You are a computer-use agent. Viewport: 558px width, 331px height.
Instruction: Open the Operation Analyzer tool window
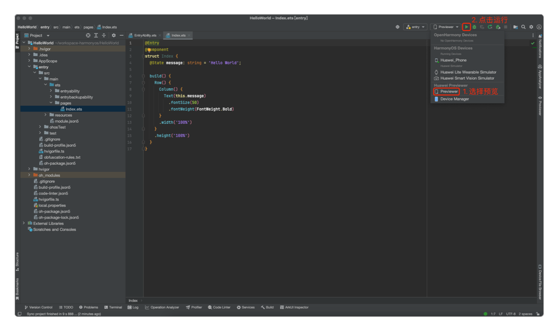(162, 307)
